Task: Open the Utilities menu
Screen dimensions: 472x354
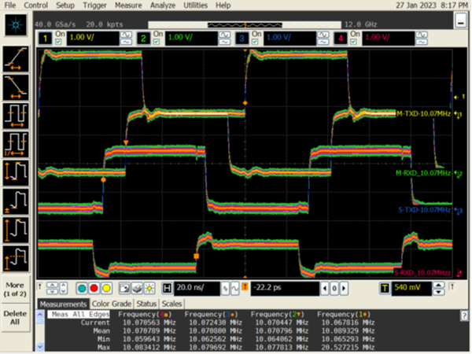Action: tap(196, 6)
